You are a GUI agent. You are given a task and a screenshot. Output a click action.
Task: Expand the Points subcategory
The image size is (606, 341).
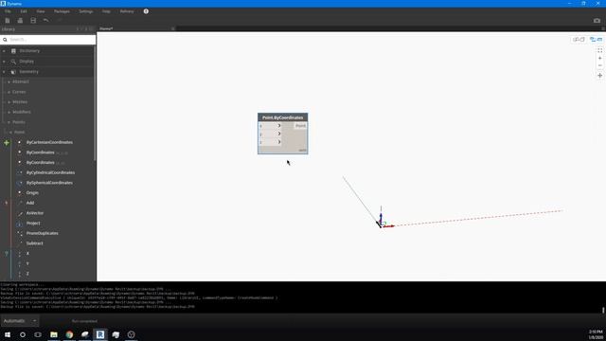coord(9,122)
